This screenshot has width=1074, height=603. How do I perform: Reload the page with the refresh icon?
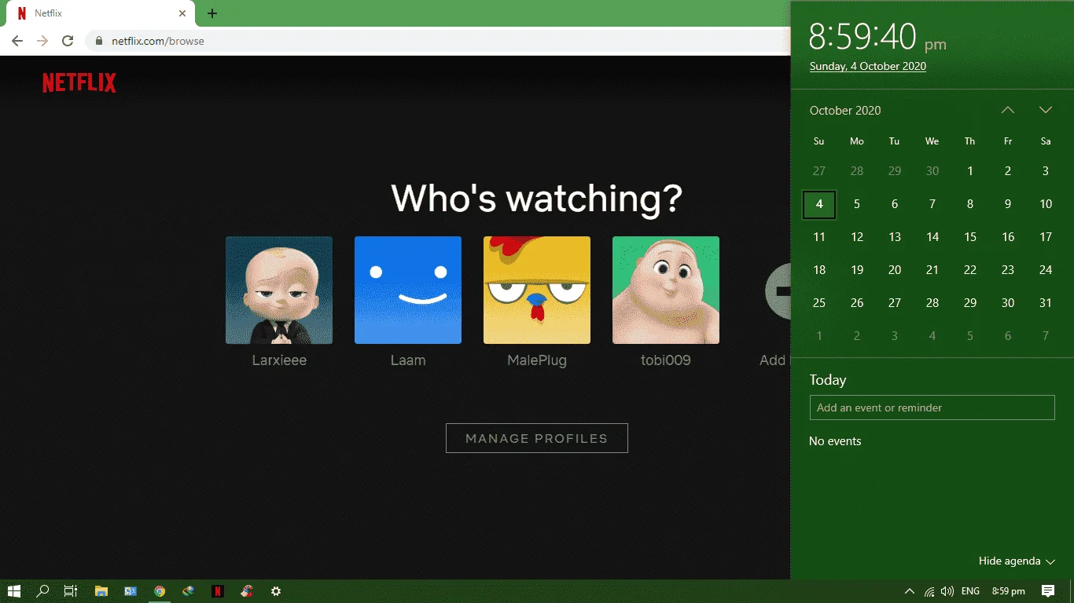(x=68, y=41)
